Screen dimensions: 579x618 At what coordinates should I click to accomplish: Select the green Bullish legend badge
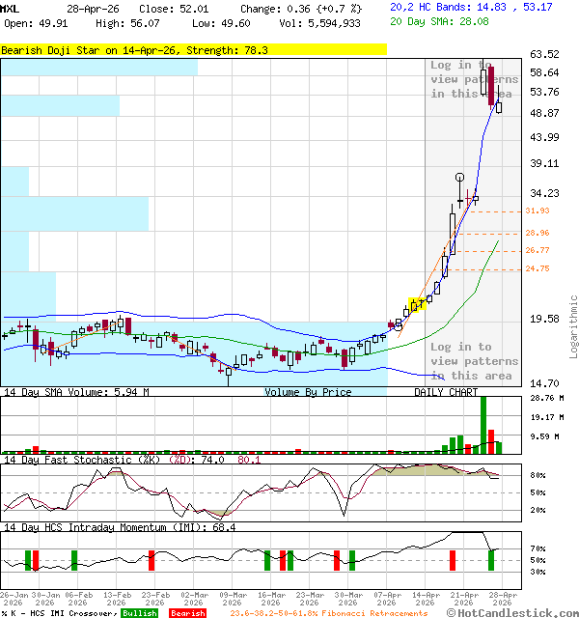pyautogui.click(x=140, y=613)
